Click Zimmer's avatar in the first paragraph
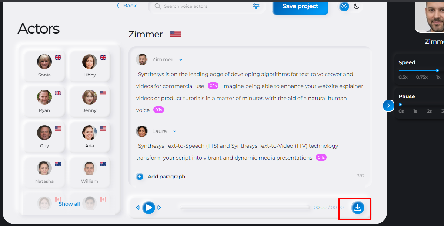Screen dimensions: 444x226 (141, 59)
